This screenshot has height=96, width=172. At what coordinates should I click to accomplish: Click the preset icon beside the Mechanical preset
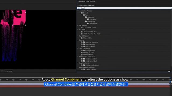click(88, 23)
